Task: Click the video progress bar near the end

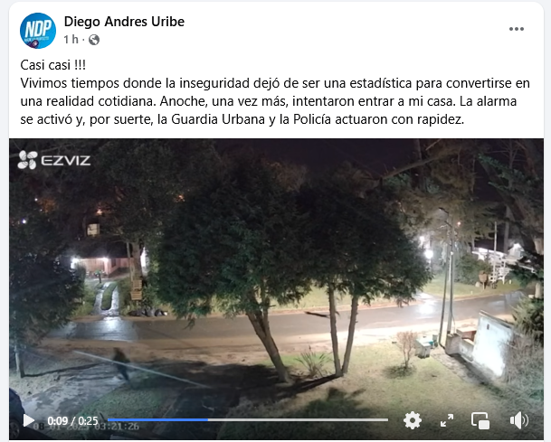Action: click(x=379, y=420)
